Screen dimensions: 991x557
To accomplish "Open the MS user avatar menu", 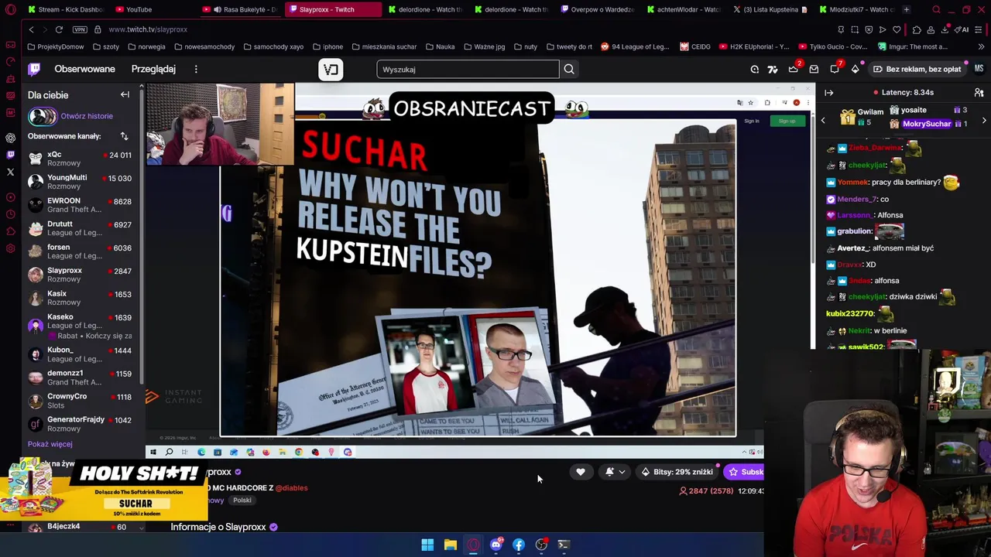I will coord(979,69).
